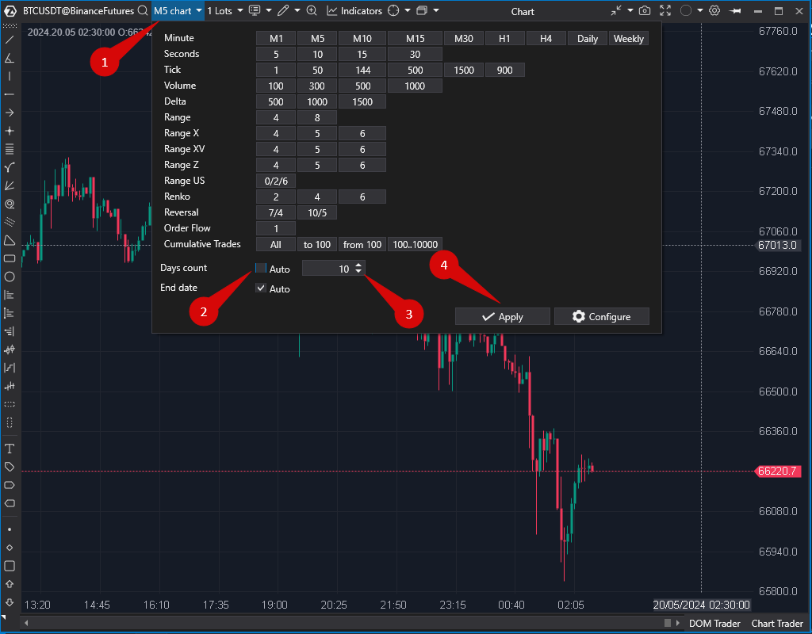This screenshot has height=634, width=812.
Task: Select Cumulative Trades from 100 option
Action: point(362,244)
